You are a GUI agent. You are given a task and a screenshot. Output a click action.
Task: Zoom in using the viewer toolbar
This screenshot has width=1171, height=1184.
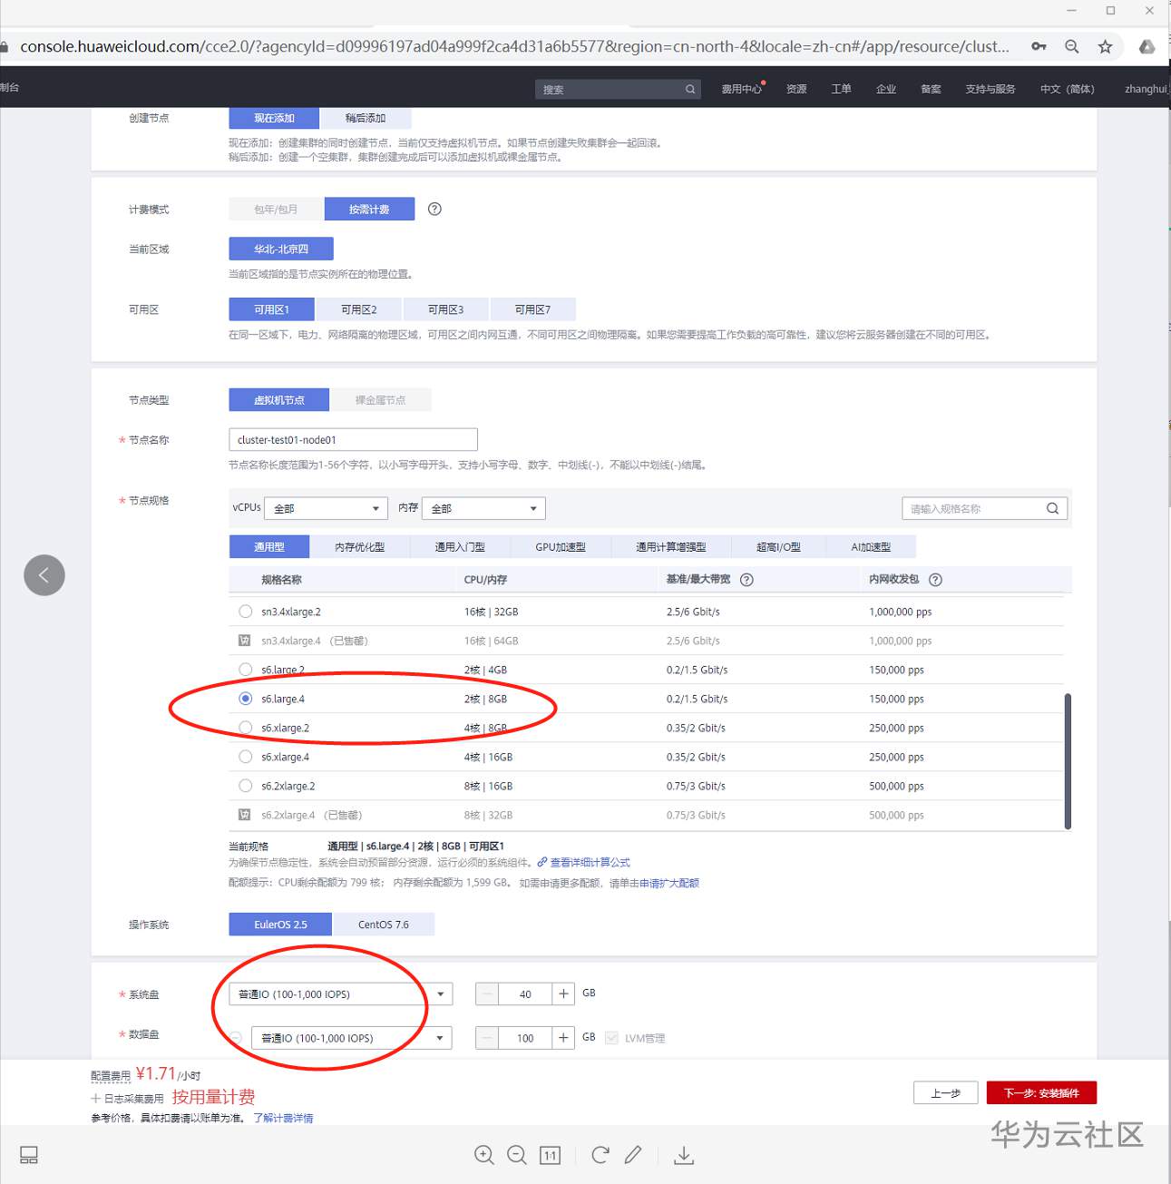click(x=484, y=1155)
